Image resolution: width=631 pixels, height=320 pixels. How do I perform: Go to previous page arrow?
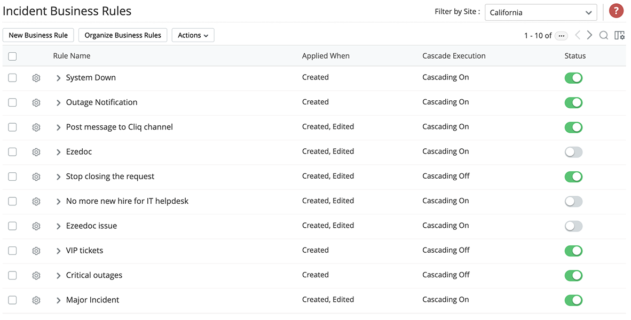point(578,35)
